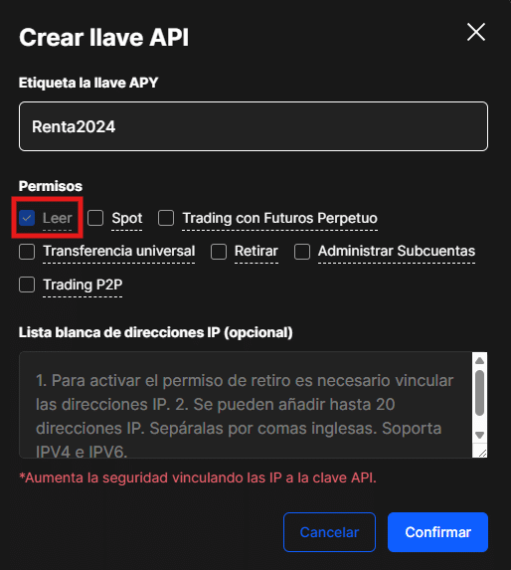Click the Renta2024 API label field
Screen dimensions: 511x570
[254, 126]
